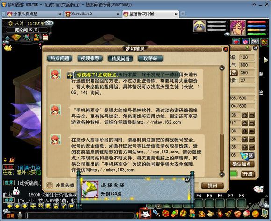Image resolution: width=271 pixels, height=221 pixels.
Task: Click the yellow flower achievement image
Action: tap(90, 189)
